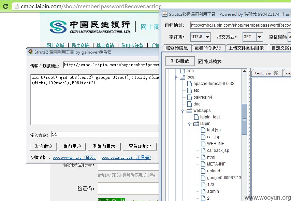
Task: Collapse the webapps folder node
Action: coord(183,111)
